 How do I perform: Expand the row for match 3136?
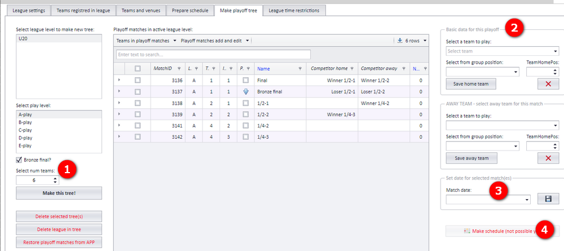(119, 81)
